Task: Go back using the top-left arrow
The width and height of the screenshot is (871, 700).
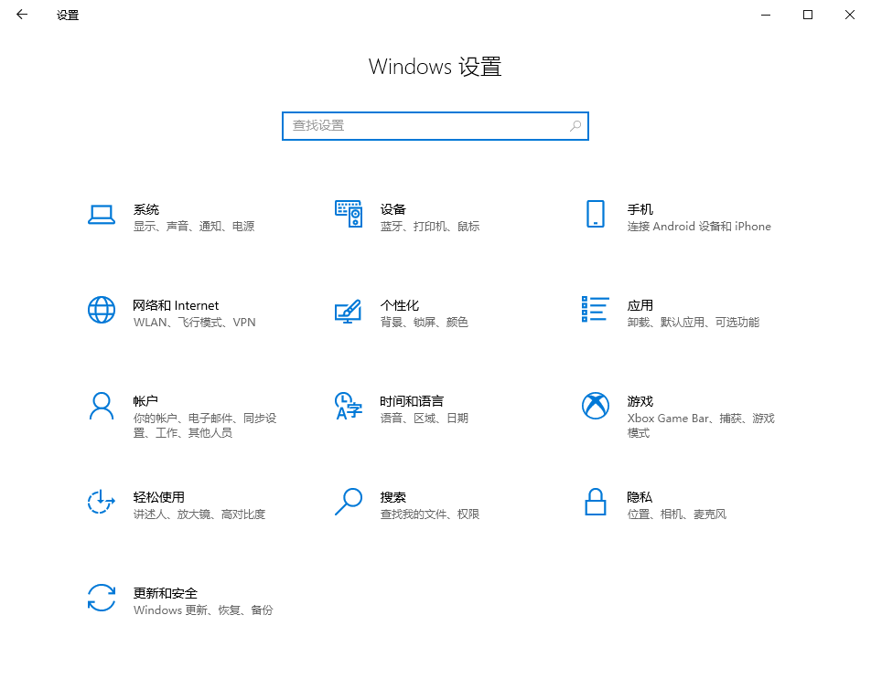Action: pos(22,15)
